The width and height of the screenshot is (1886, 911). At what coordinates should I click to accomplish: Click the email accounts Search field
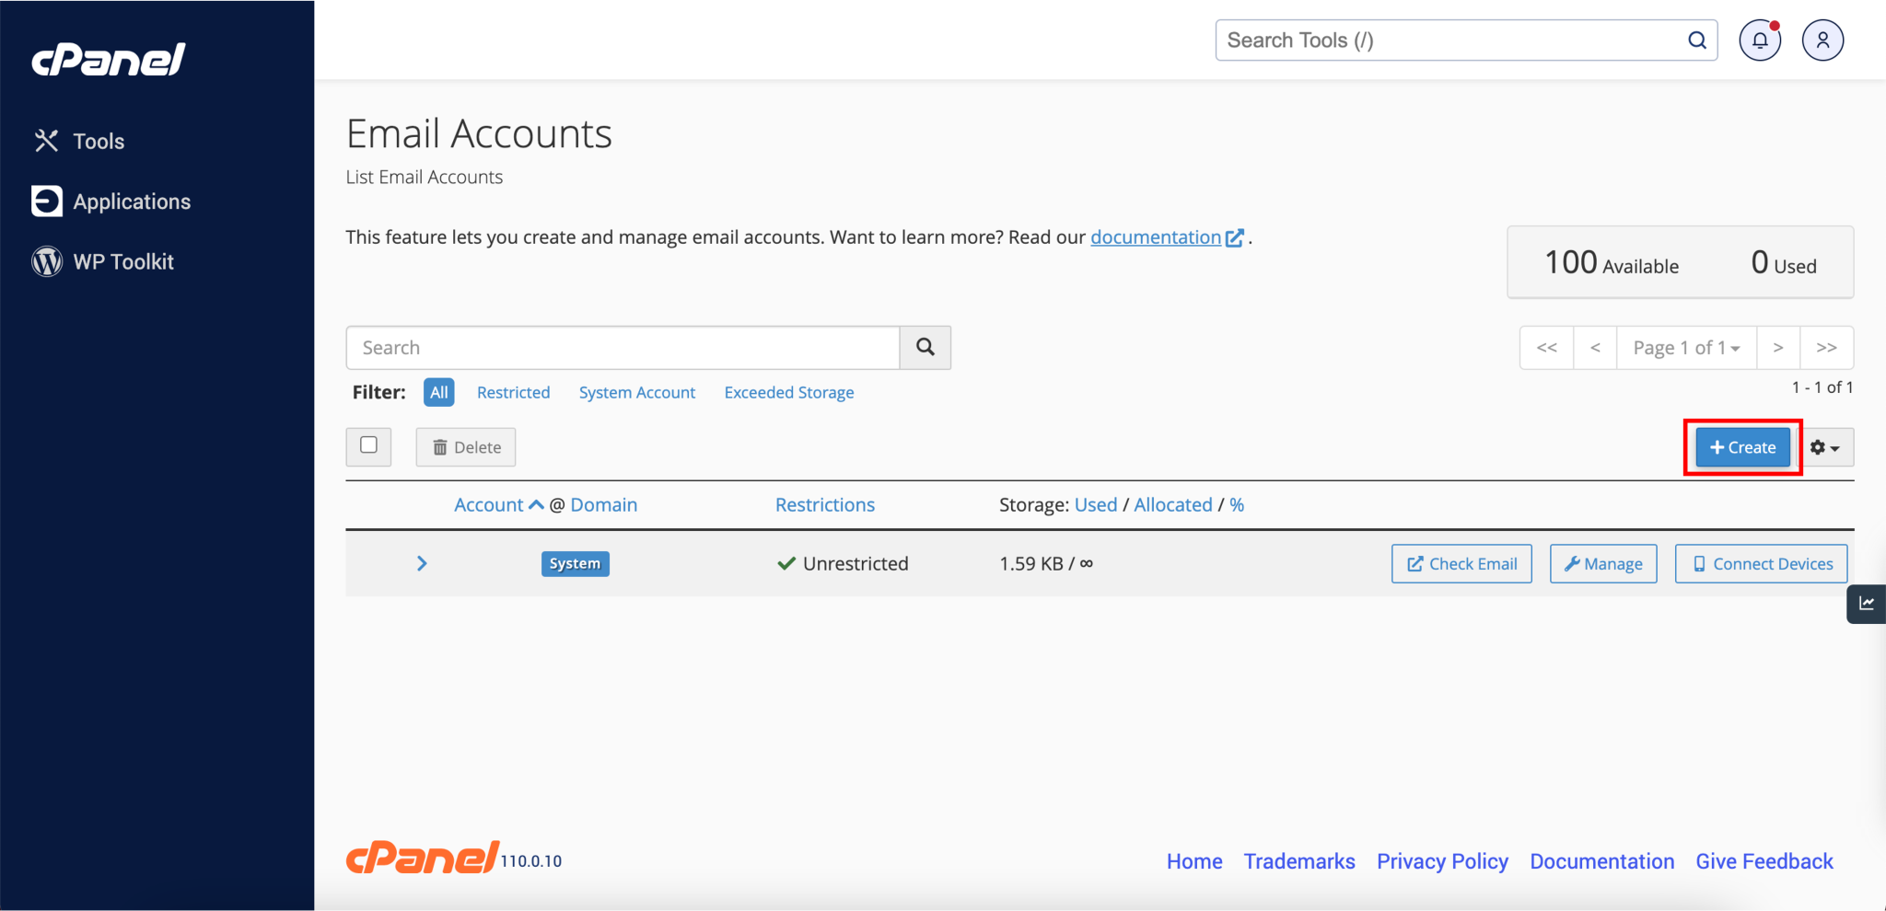[623, 348]
